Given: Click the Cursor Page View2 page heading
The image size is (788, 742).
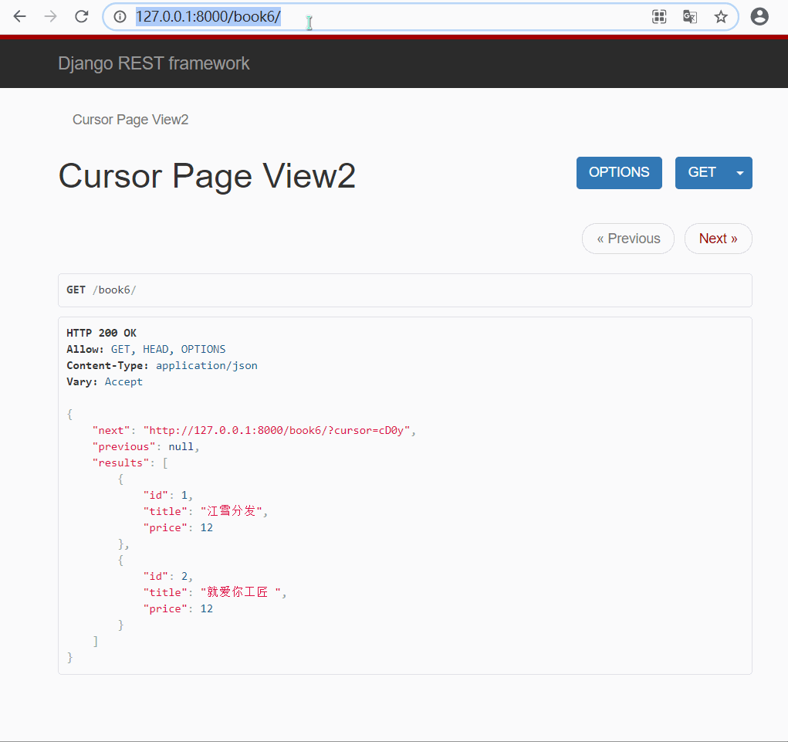Looking at the screenshot, I should (x=207, y=176).
